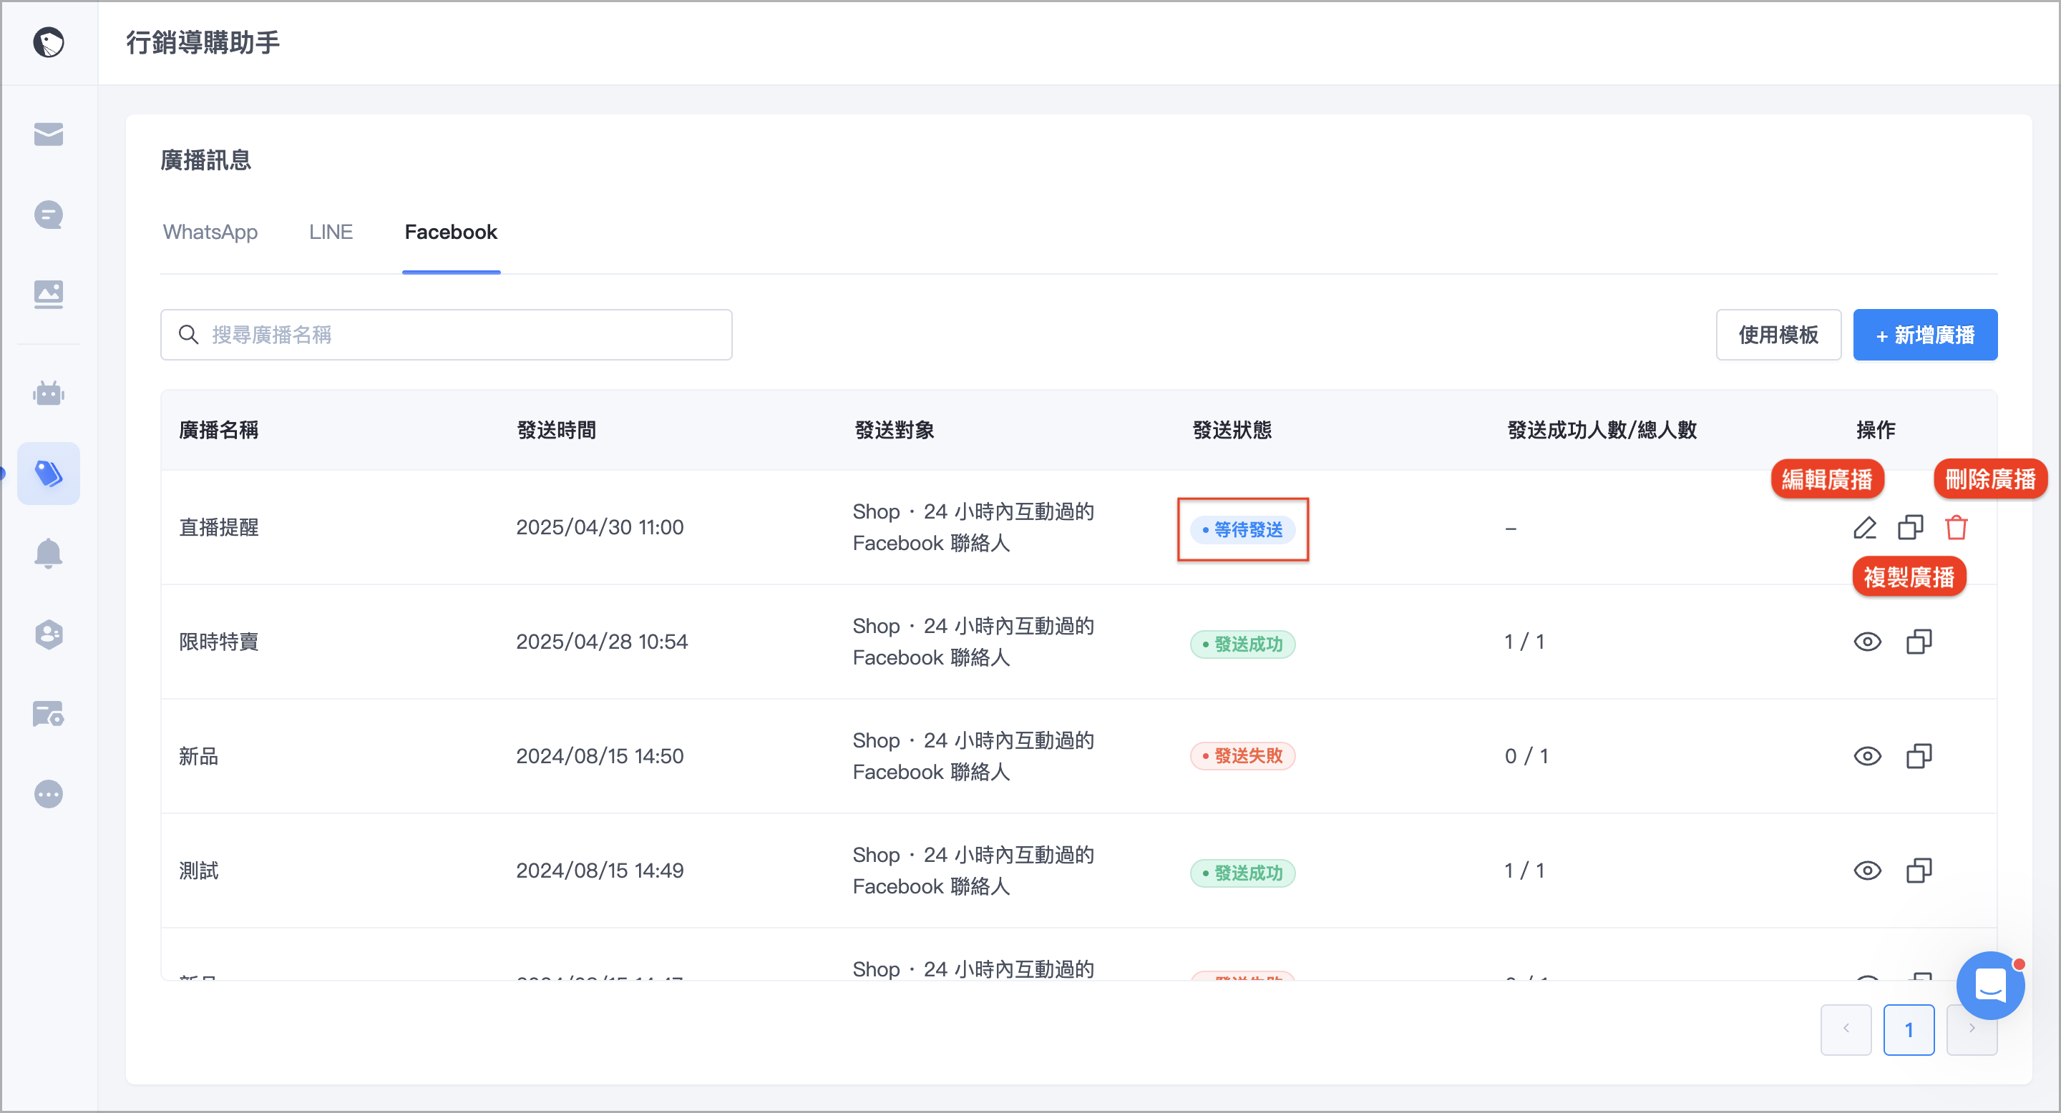This screenshot has height=1113, width=2061.
Task: Open the mail inbox sidebar icon
Action: tap(49, 134)
